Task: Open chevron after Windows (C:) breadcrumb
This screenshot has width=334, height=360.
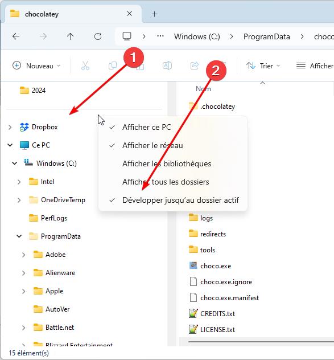Action: pyautogui.click(x=232, y=36)
